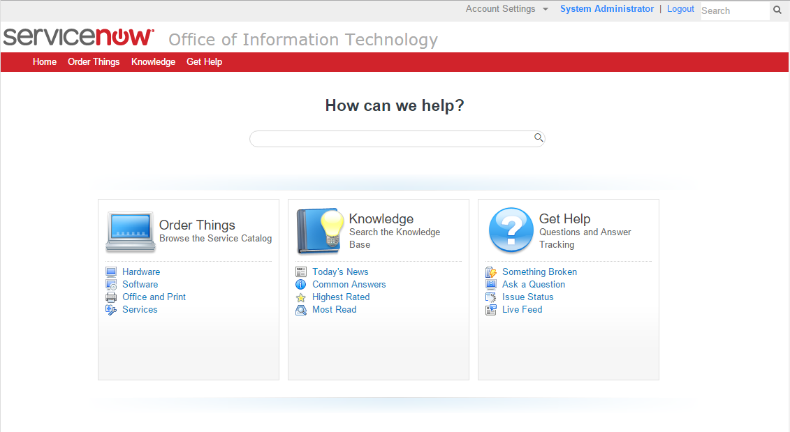Click the Get Help panel heading

565,219
